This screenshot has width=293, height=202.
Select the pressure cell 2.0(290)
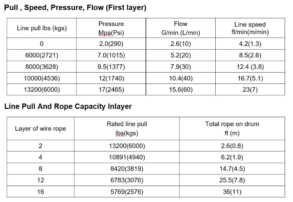[x=111, y=44]
